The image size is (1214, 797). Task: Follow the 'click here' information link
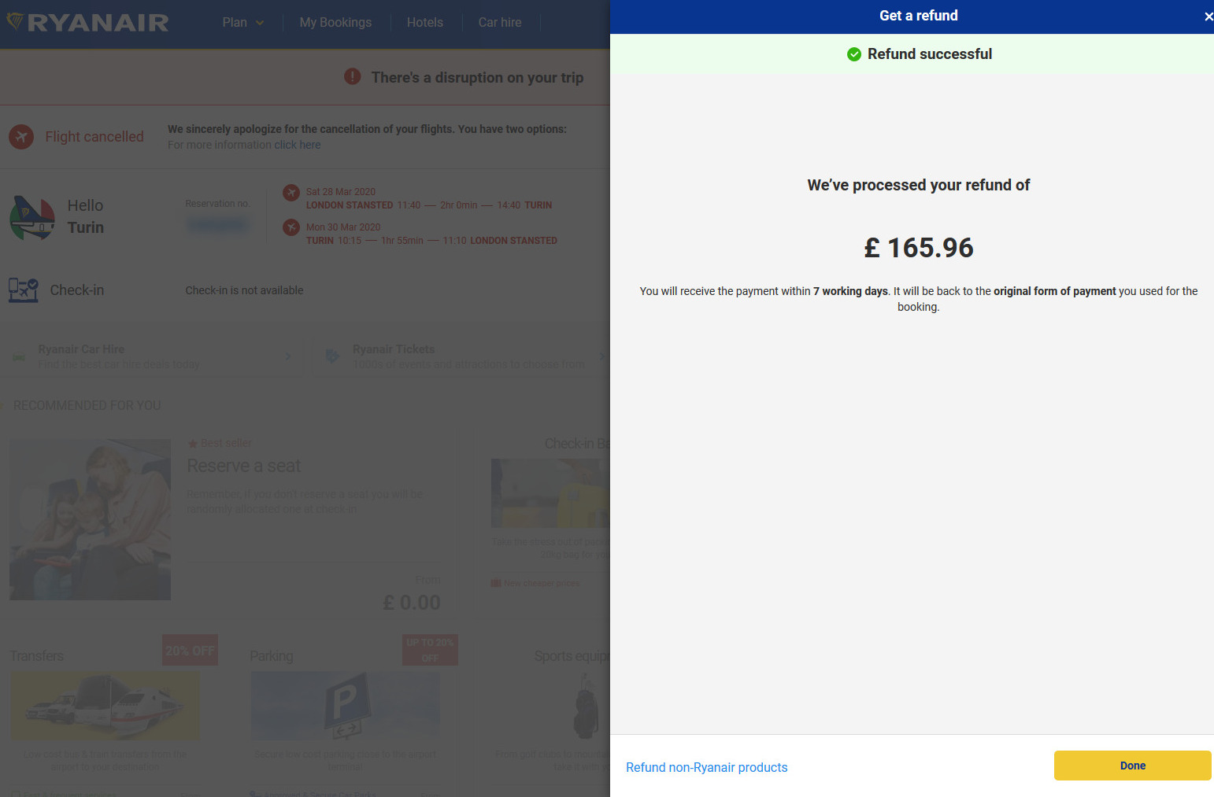[x=297, y=145]
